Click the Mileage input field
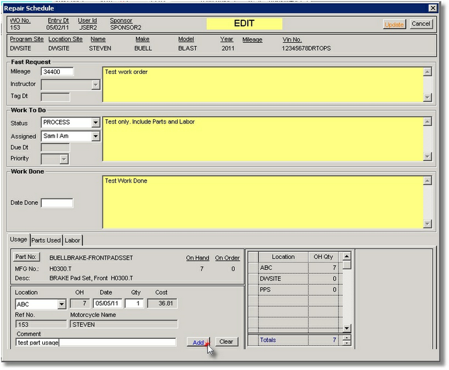Screen dimensions: 449x370 point(57,71)
